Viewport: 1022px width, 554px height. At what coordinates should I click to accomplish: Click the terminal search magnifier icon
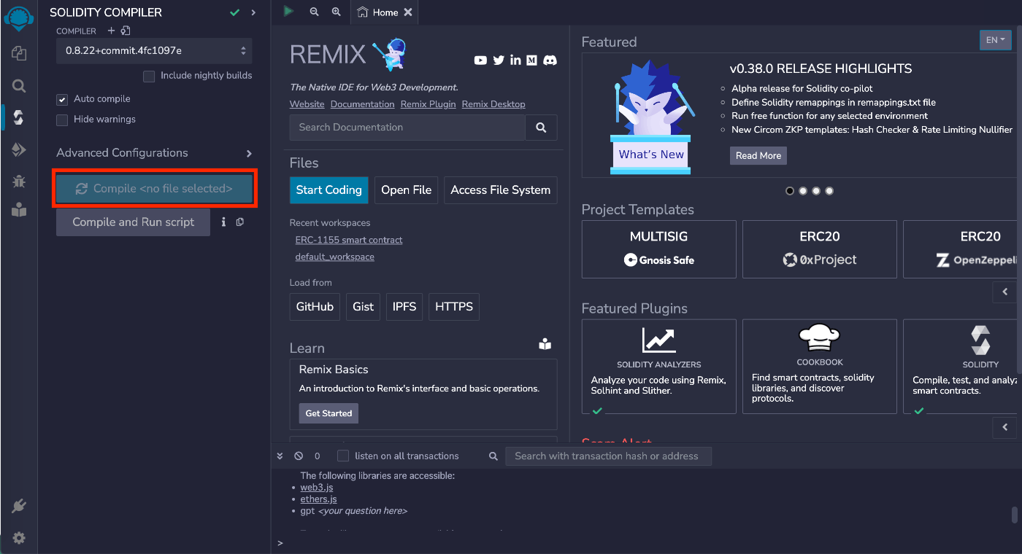click(493, 456)
